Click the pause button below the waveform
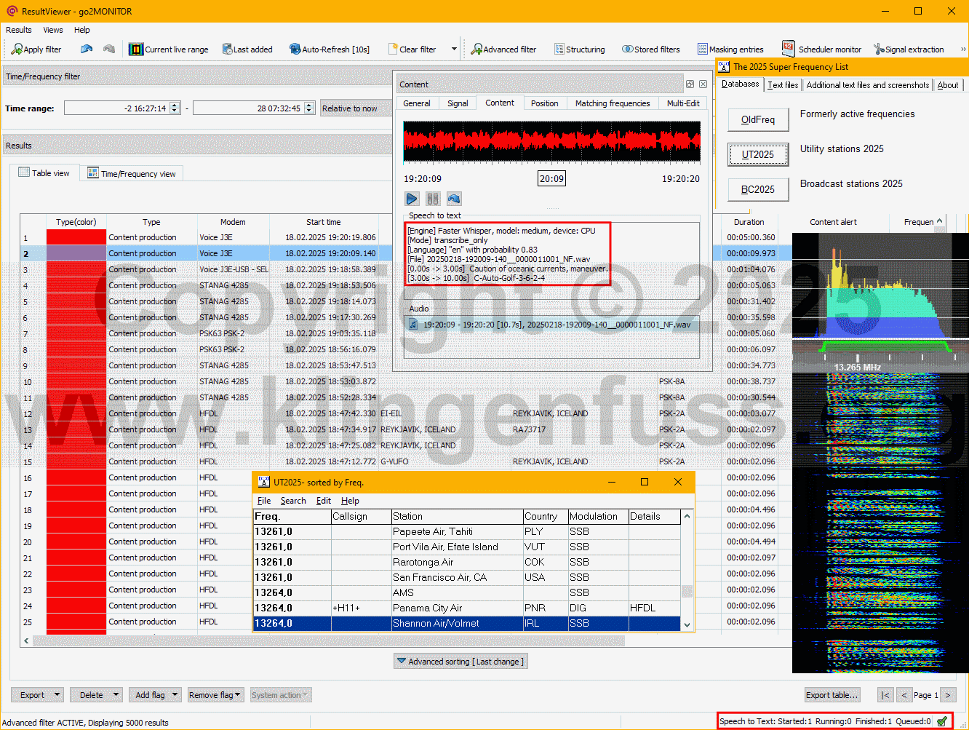 coord(433,199)
